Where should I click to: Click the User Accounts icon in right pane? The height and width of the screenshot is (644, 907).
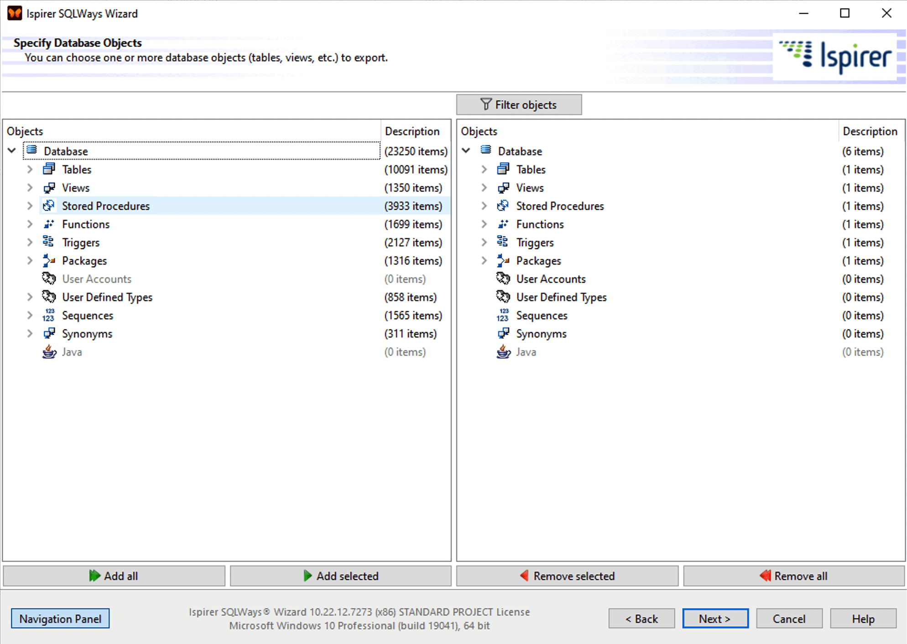click(503, 278)
